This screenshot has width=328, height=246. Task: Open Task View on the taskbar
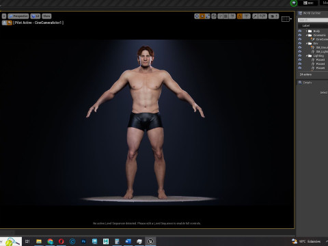tap(27, 241)
